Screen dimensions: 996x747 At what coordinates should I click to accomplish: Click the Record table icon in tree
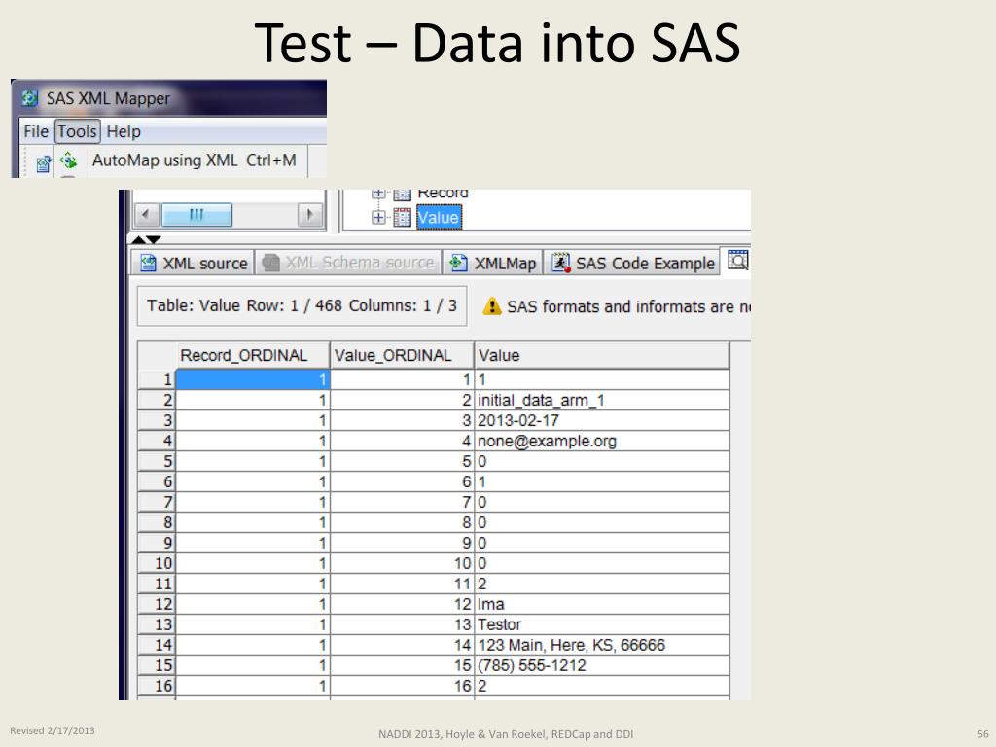pyautogui.click(x=402, y=194)
